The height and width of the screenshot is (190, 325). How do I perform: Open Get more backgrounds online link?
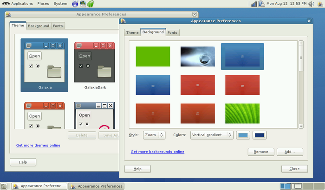[x=157, y=152]
